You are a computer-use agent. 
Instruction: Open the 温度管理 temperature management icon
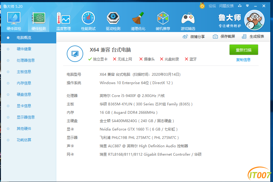(63, 21)
